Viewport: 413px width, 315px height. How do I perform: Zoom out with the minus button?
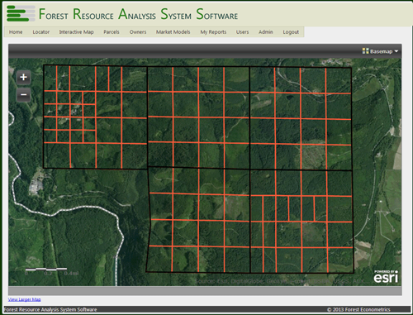click(23, 95)
